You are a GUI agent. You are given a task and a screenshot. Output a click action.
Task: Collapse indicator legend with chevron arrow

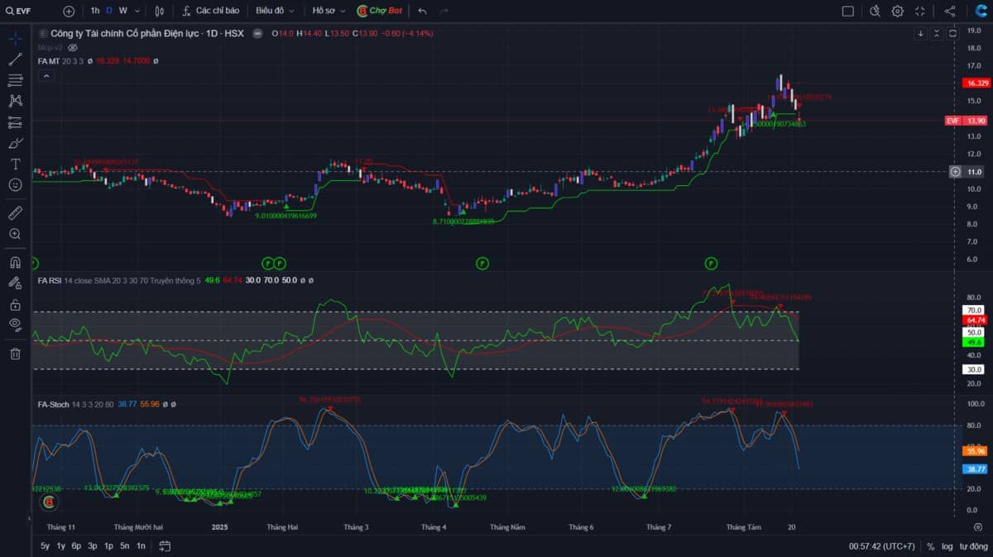[x=46, y=76]
